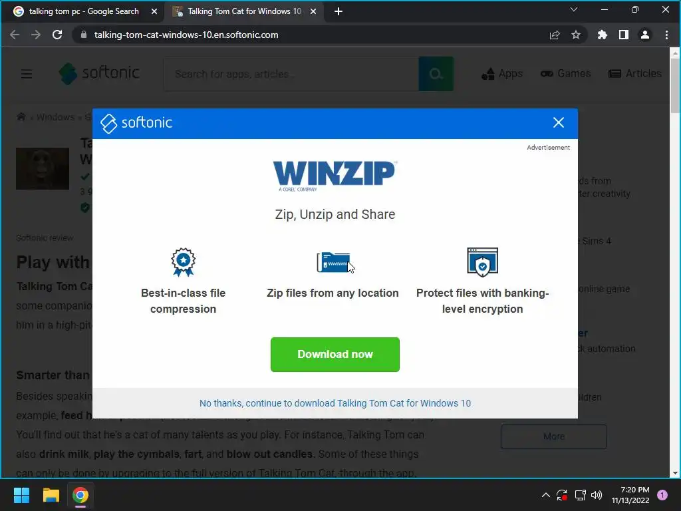Bookmark this page with the star icon
Screen dimensions: 681x511
(x=576, y=35)
